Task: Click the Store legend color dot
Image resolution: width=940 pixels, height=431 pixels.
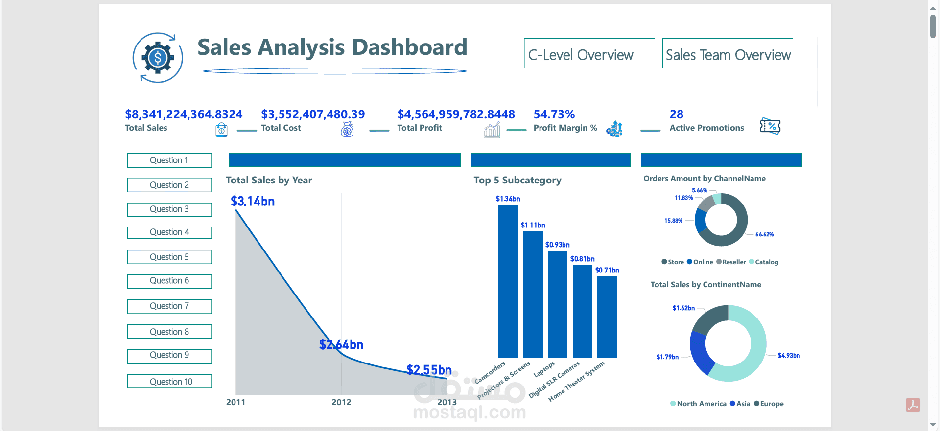Action: coord(664,262)
